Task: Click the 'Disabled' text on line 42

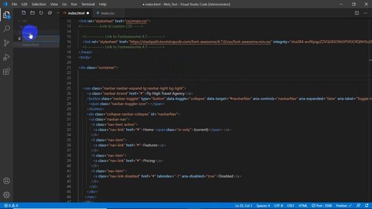Action: (x=226, y=176)
